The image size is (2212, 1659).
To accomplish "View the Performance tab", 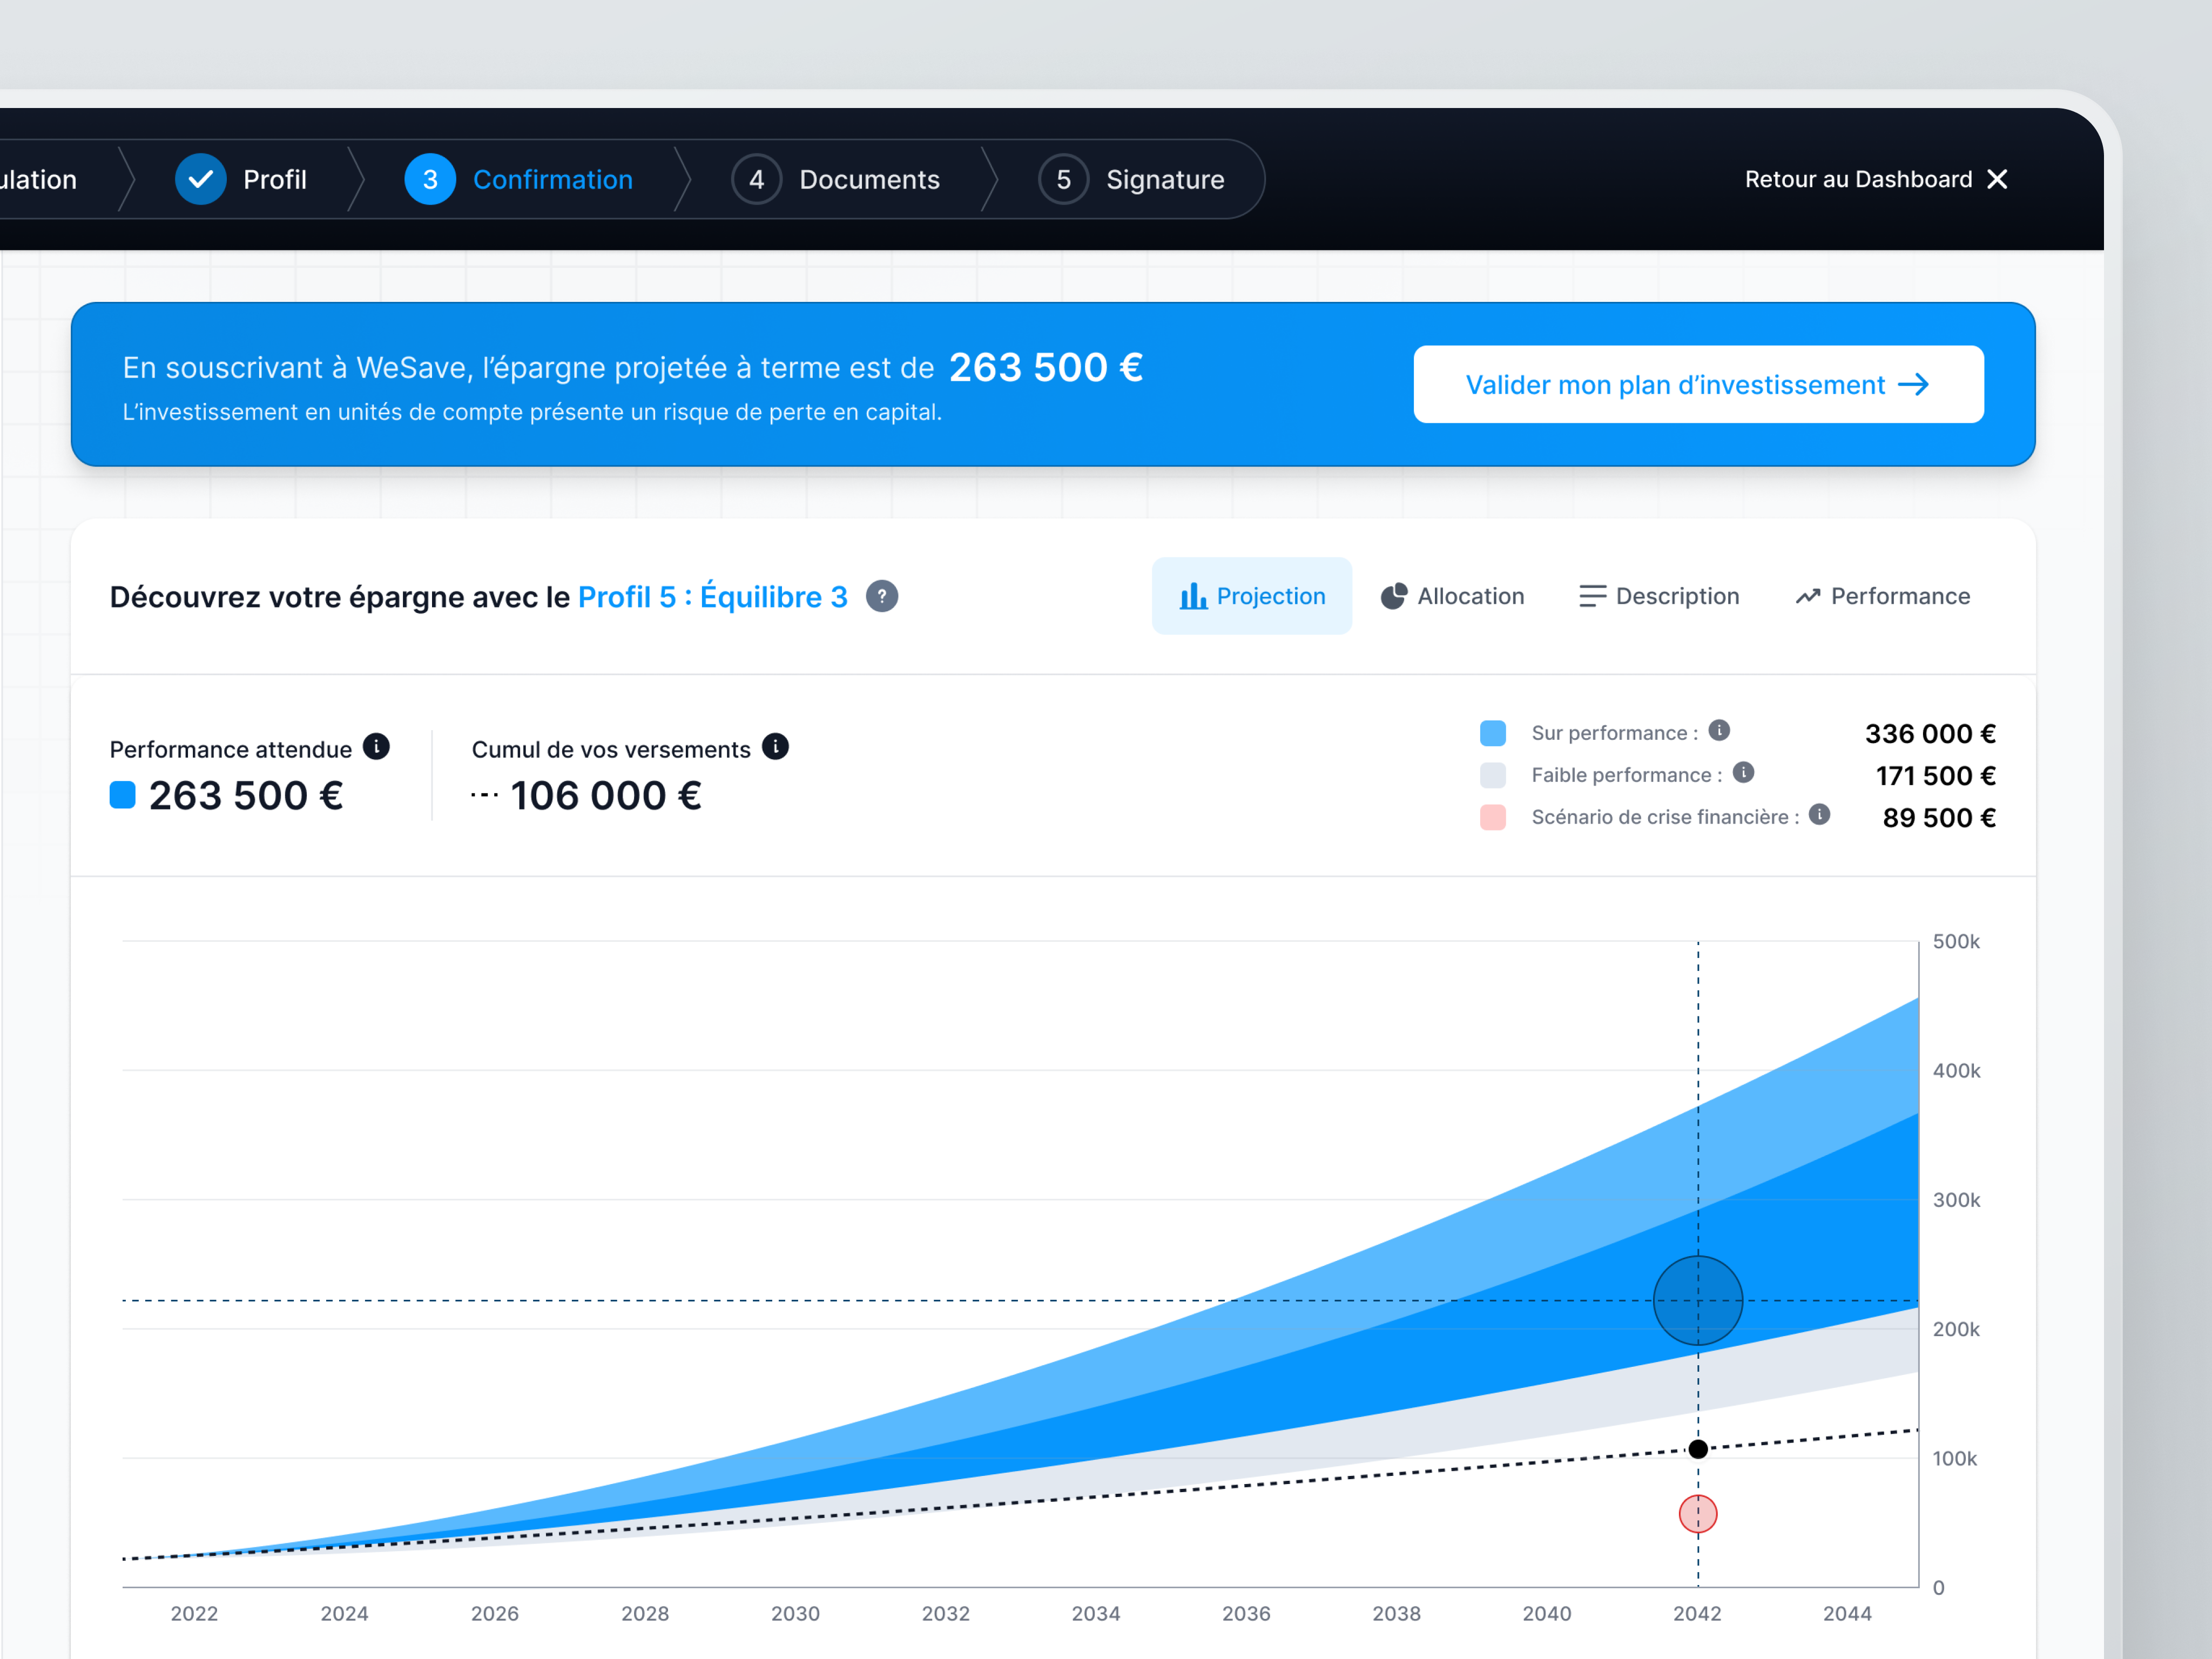I will tap(1882, 597).
